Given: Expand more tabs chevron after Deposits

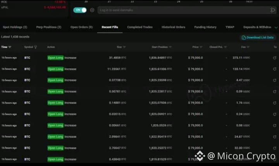Looking at the screenshot, I should tap(276, 28).
